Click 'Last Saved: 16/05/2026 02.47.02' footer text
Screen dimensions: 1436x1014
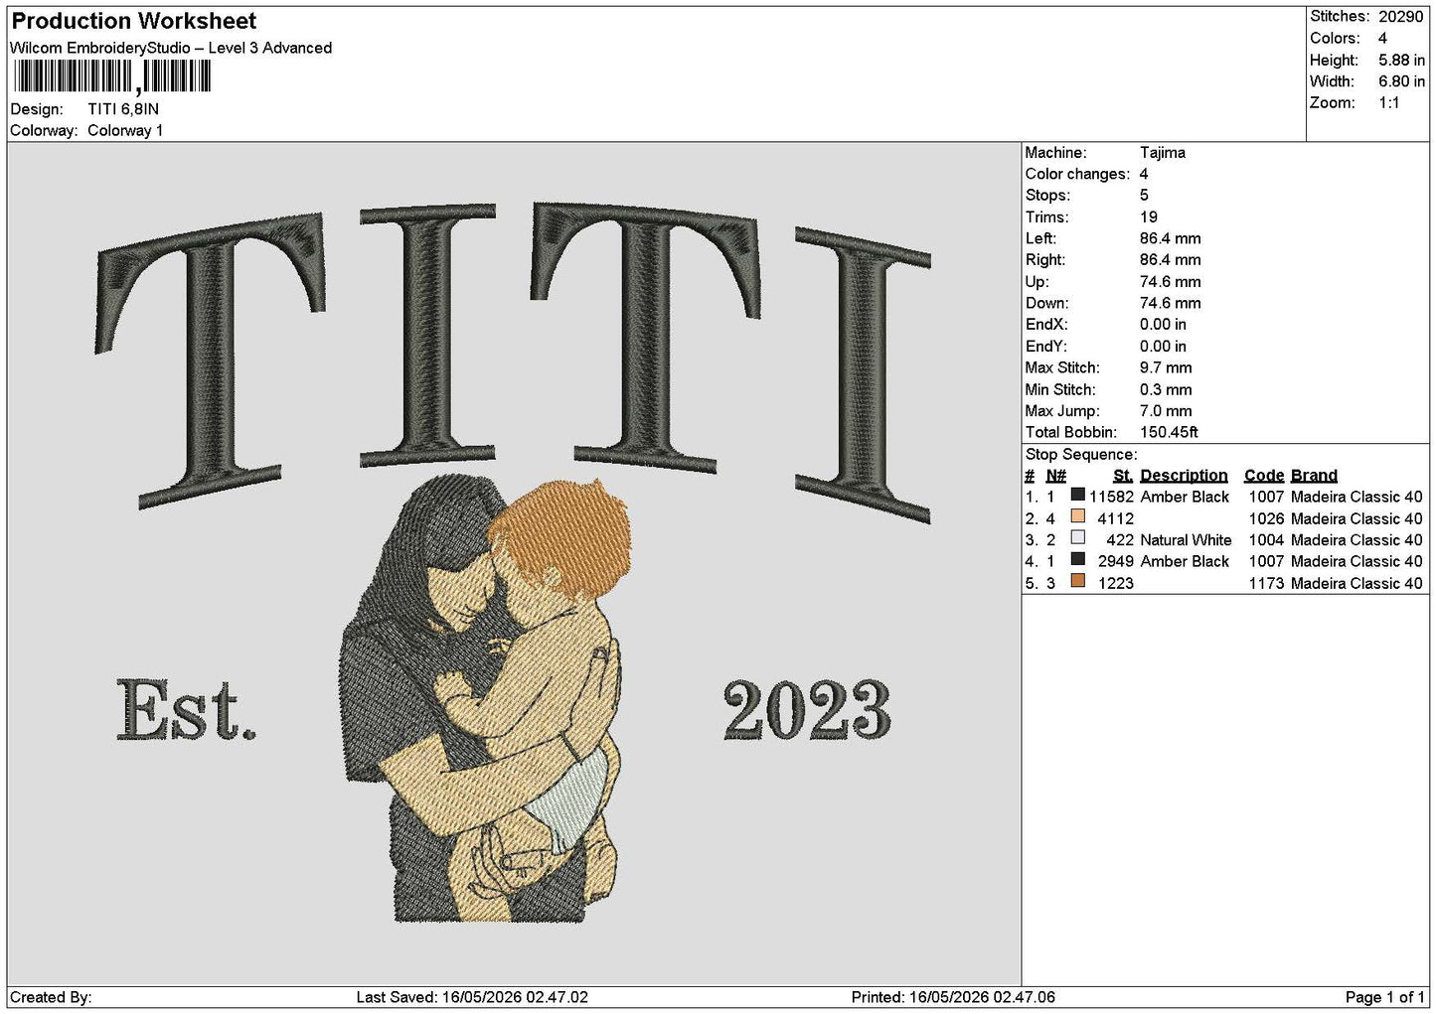(472, 997)
